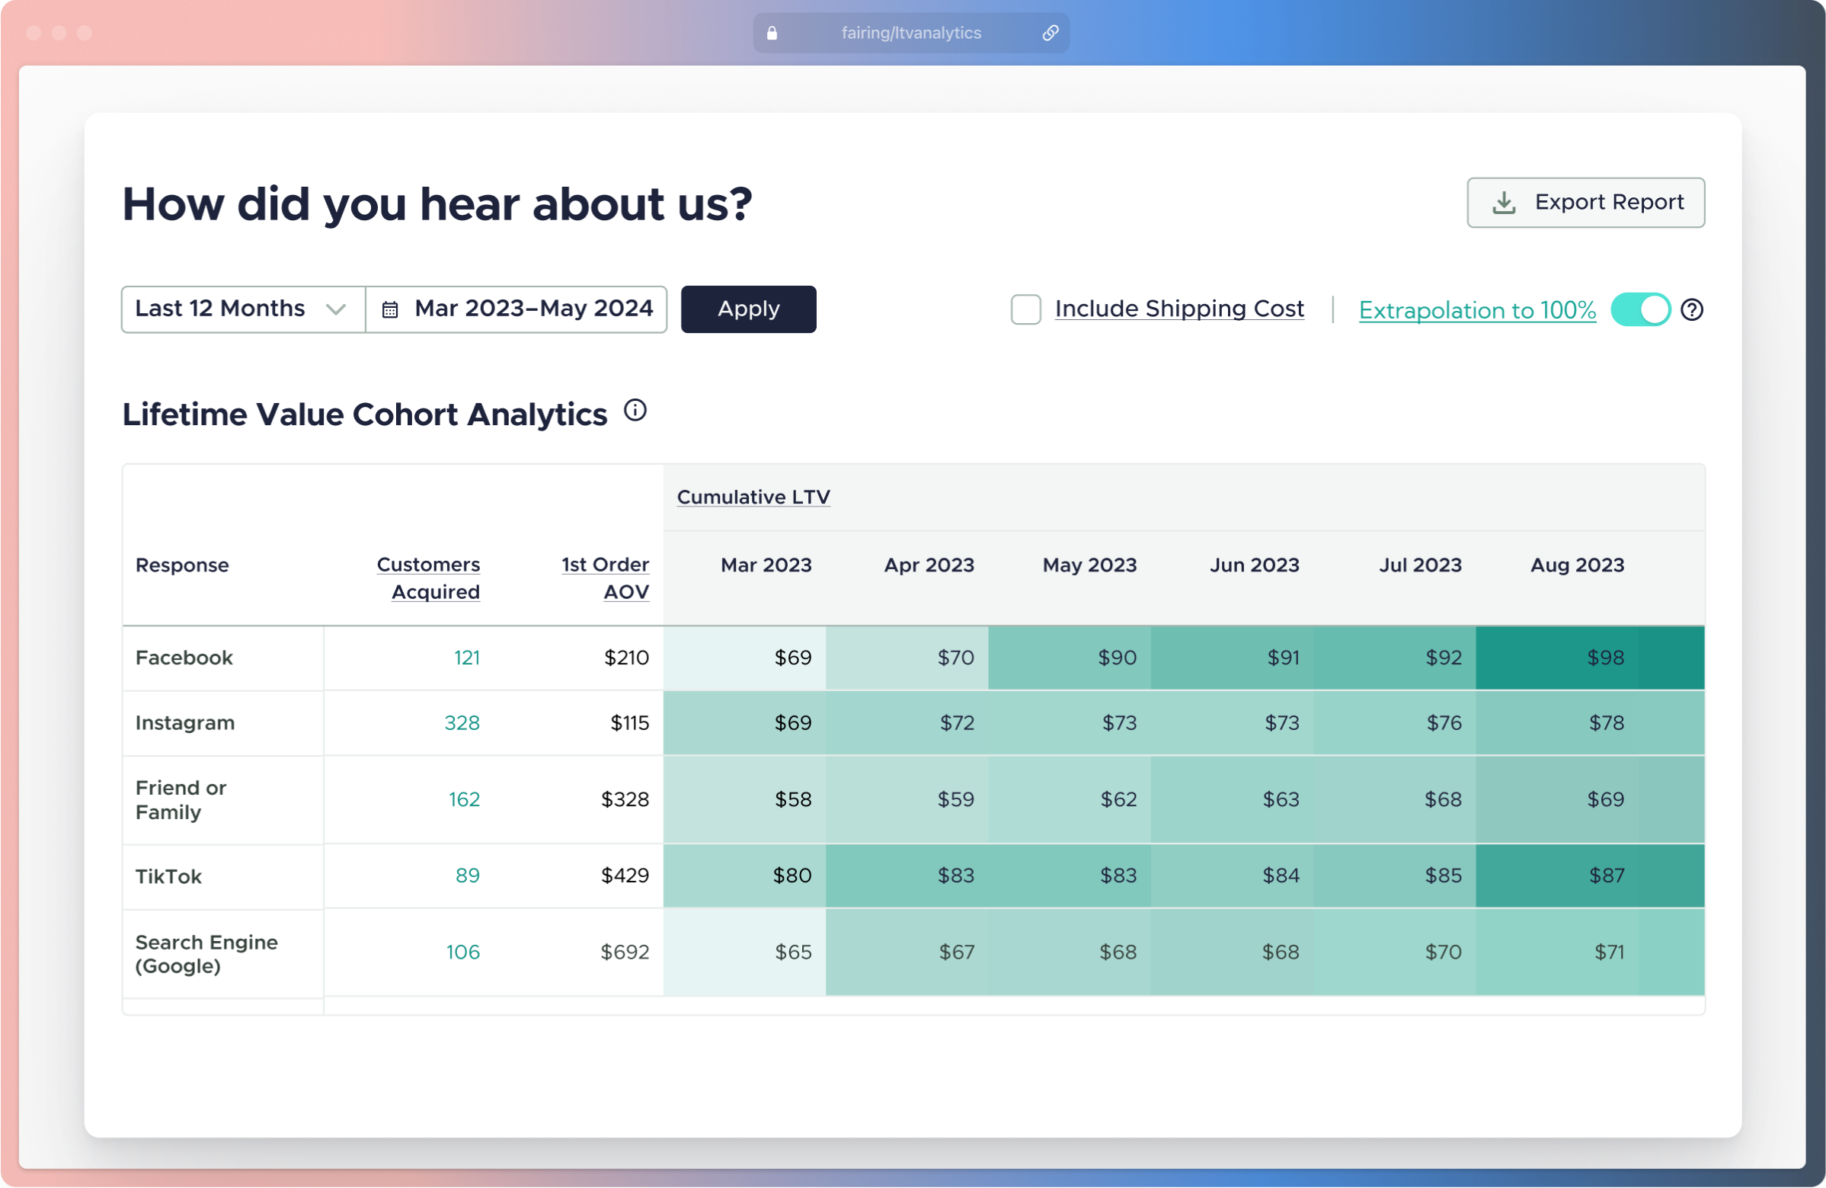Click the link icon in address bar
This screenshot has width=1826, height=1188.
point(1050,33)
